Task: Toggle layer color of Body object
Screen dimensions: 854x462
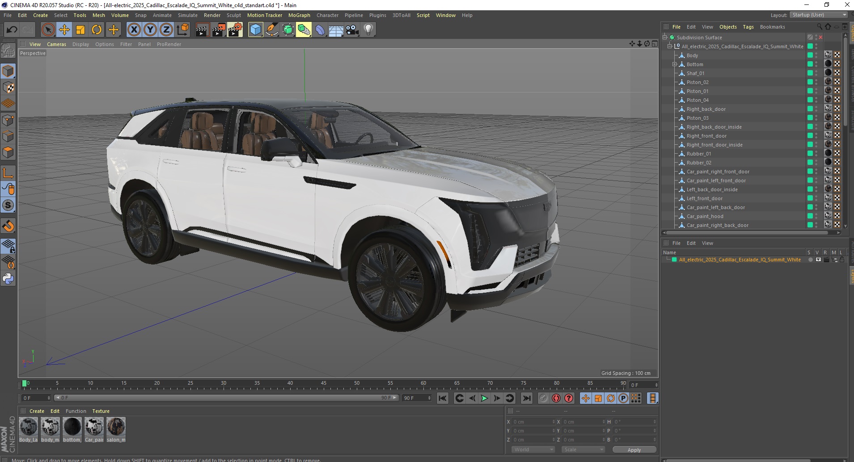Action: coord(810,55)
